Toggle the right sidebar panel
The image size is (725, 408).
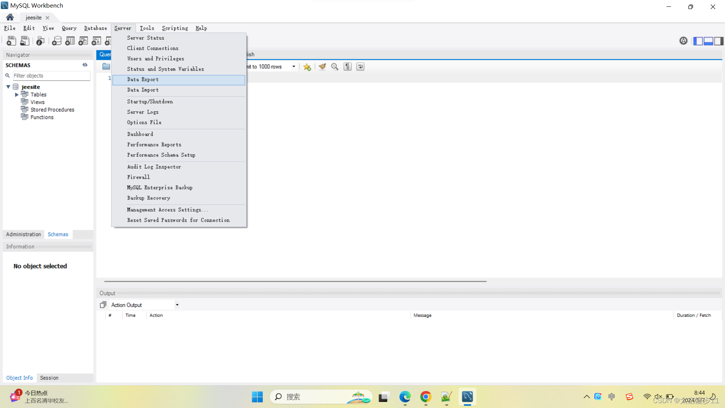pyautogui.click(x=719, y=41)
